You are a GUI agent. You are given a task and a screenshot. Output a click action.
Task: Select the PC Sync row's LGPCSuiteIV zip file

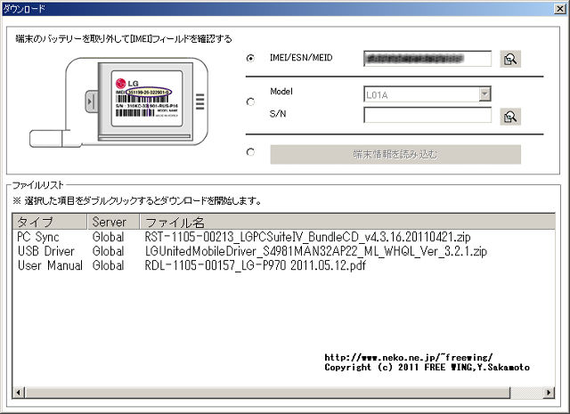pyautogui.click(x=307, y=237)
